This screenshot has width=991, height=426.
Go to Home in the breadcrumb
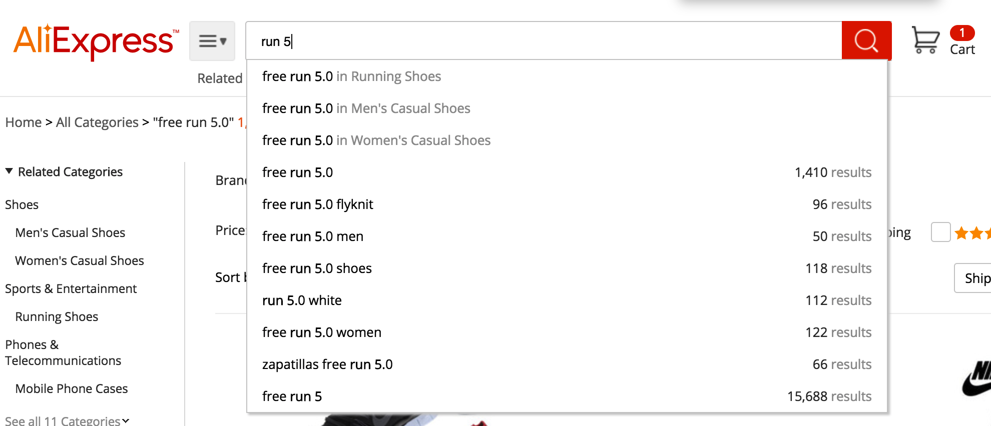click(x=24, y=122)
